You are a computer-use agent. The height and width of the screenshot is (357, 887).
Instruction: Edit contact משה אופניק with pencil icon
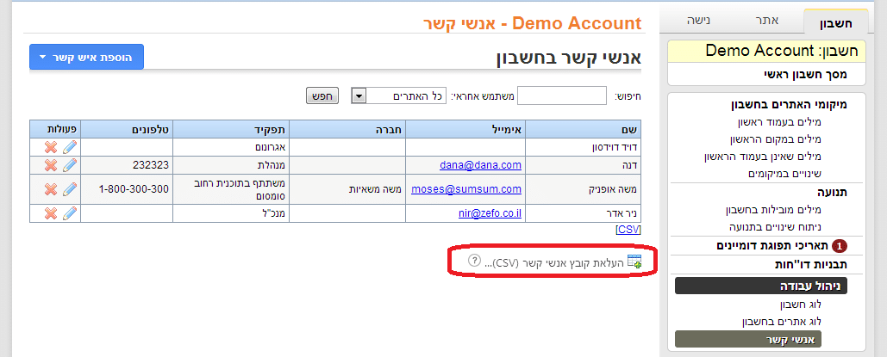click(x=69, y=189)
